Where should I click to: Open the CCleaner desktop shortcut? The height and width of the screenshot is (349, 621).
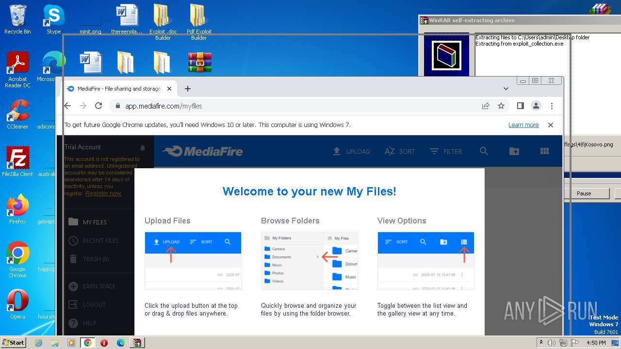tap(17, 114)
